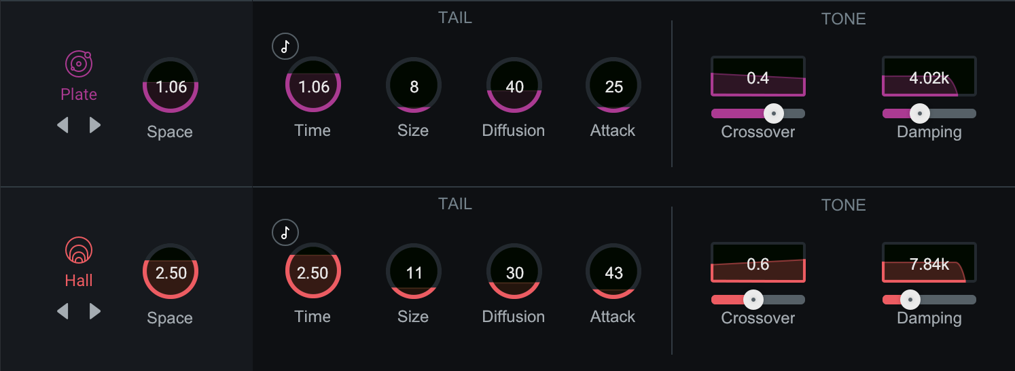Click the Plate Damping slider handle
Image resolution: width=1015 pixels, height=371 pixels.
[x=919, y=113]
